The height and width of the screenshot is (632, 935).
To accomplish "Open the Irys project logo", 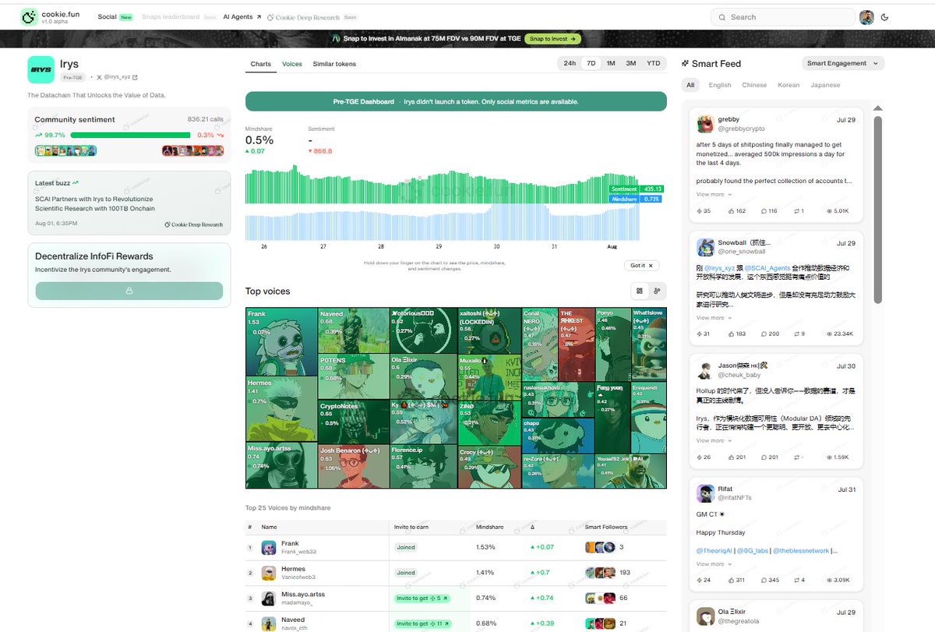I will point(41,69).
